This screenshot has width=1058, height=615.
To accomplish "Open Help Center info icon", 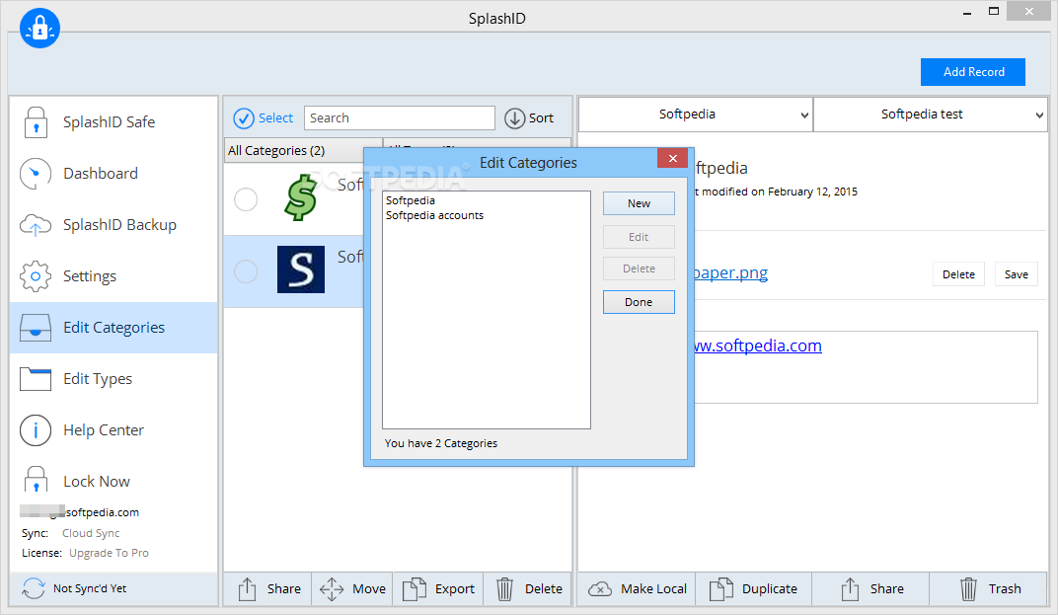I will click(36, 430).
